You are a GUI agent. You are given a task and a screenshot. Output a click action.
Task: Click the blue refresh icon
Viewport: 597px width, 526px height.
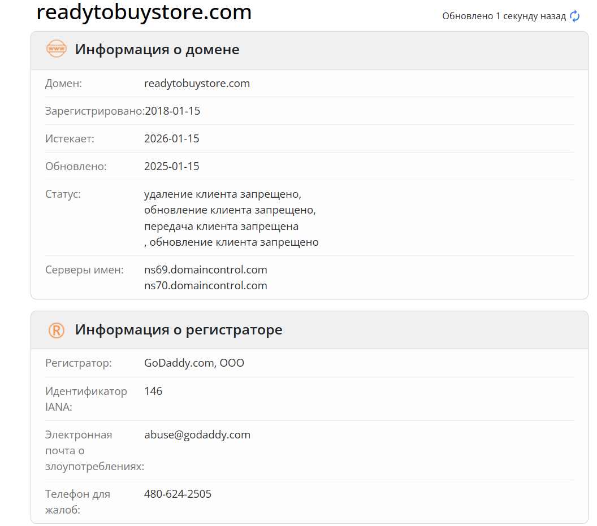tap(574, 16)
